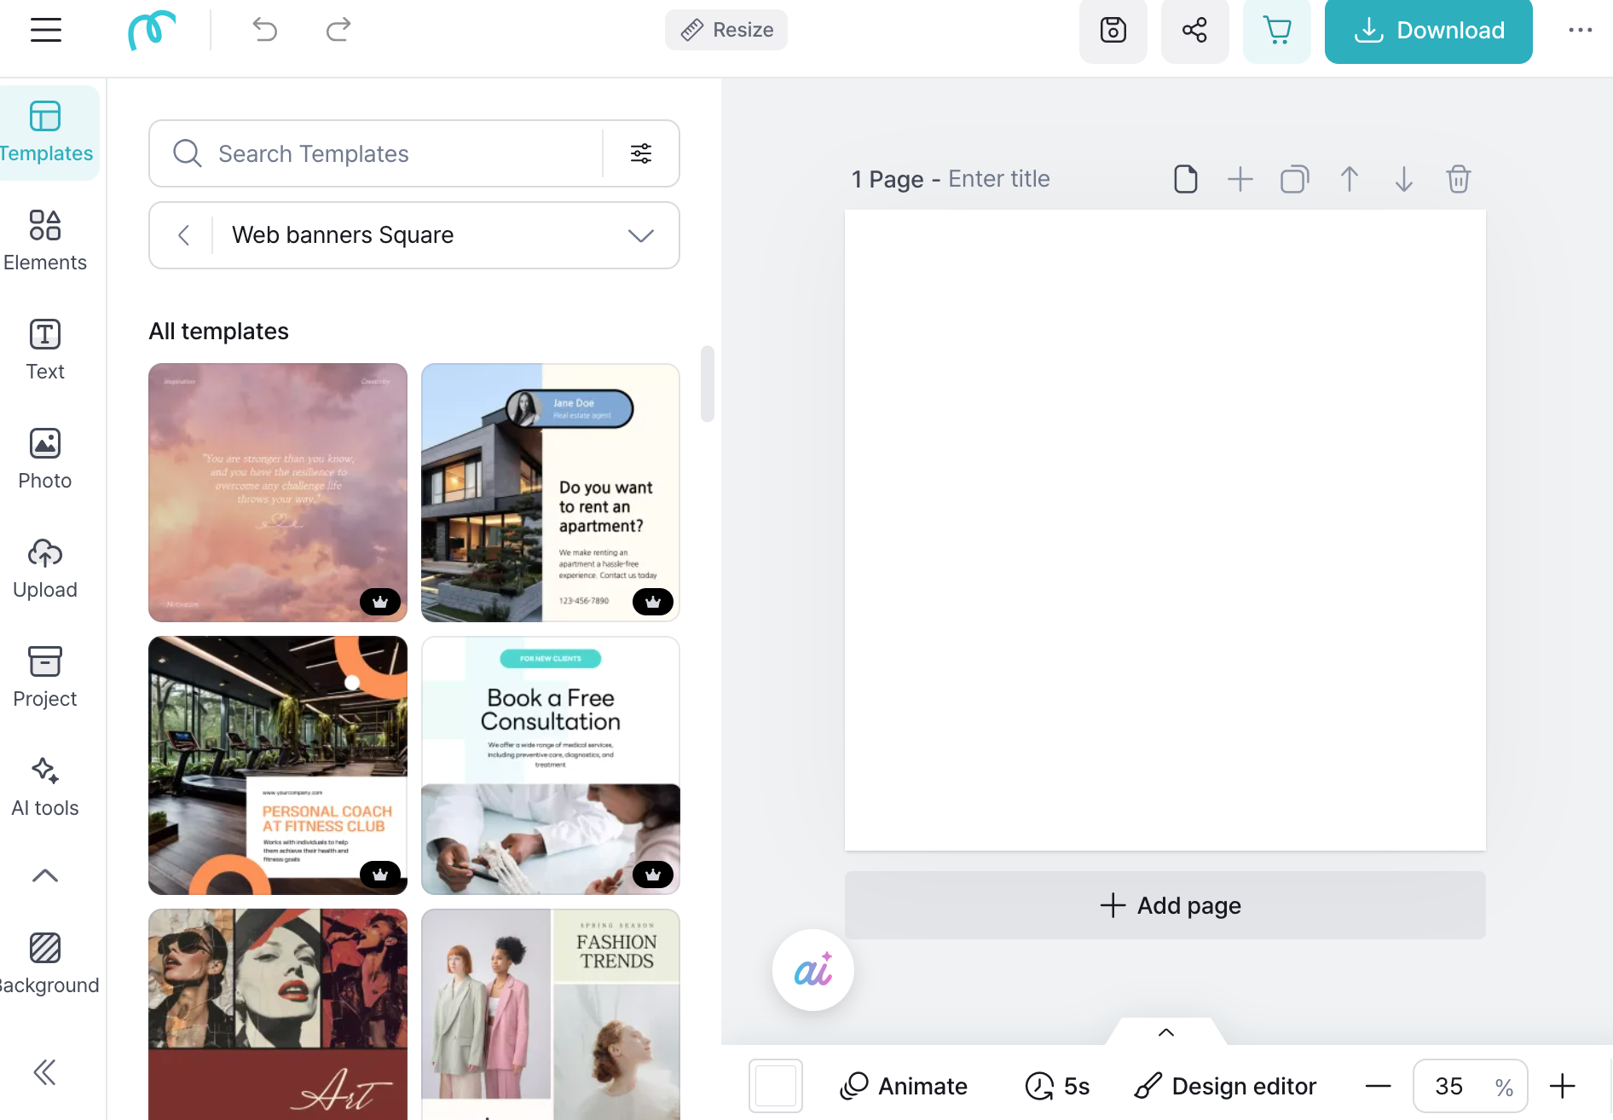
Task: Open the Upload panel
Action: point(45,569)
